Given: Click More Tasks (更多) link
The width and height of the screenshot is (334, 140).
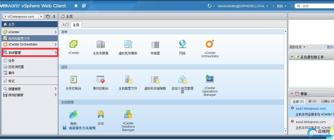Looking at the screenshot, I should point(330,47).
